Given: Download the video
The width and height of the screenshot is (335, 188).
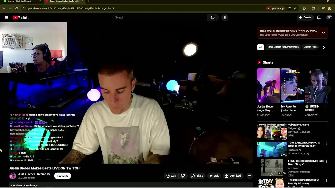Looking at the screenshot, I should click(x=233, y=176).
